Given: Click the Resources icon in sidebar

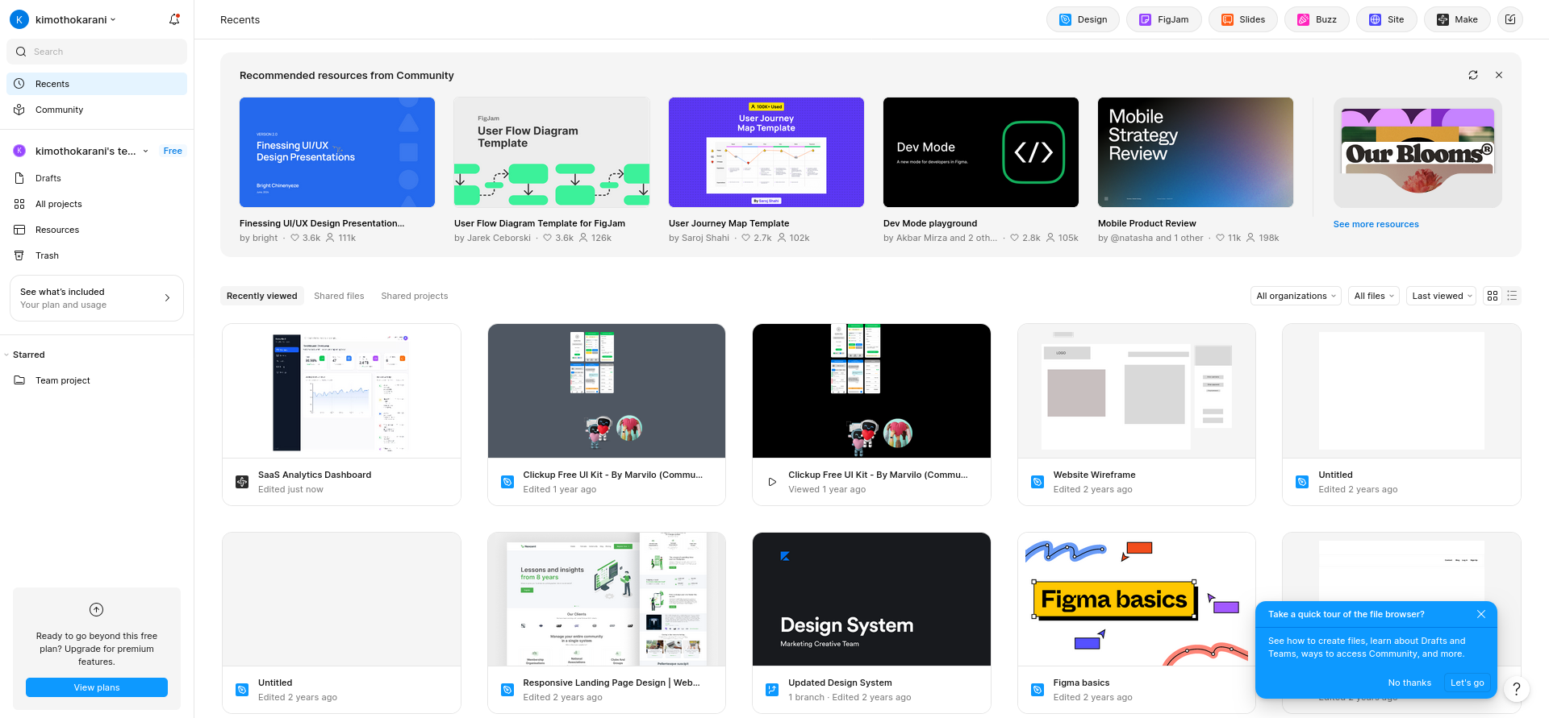Looking at the screenshot, I should 19,230.
